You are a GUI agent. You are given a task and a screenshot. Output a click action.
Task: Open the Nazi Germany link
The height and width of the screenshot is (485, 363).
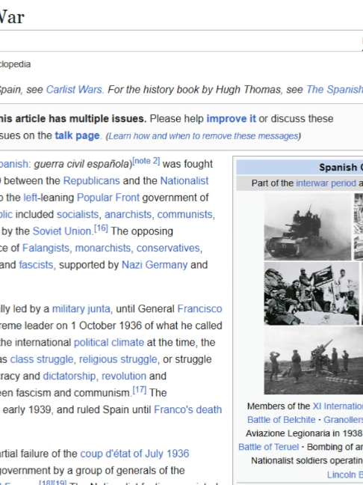pos(155,265)
